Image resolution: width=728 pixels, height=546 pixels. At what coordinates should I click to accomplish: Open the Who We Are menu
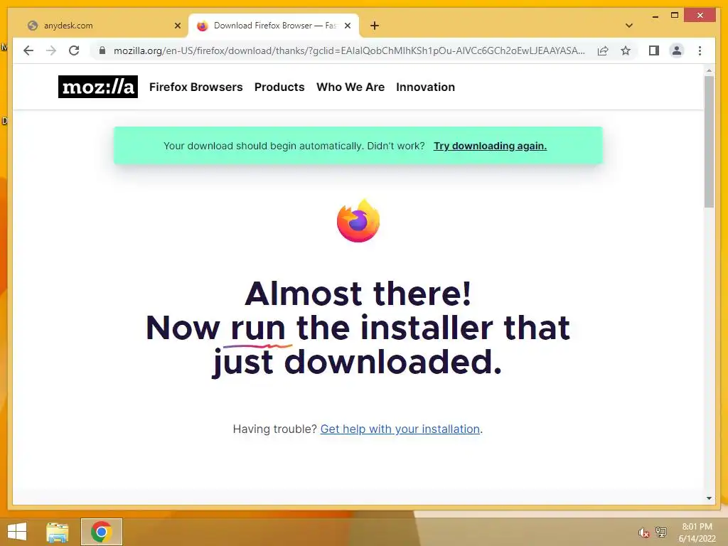[x=350, y=87]
